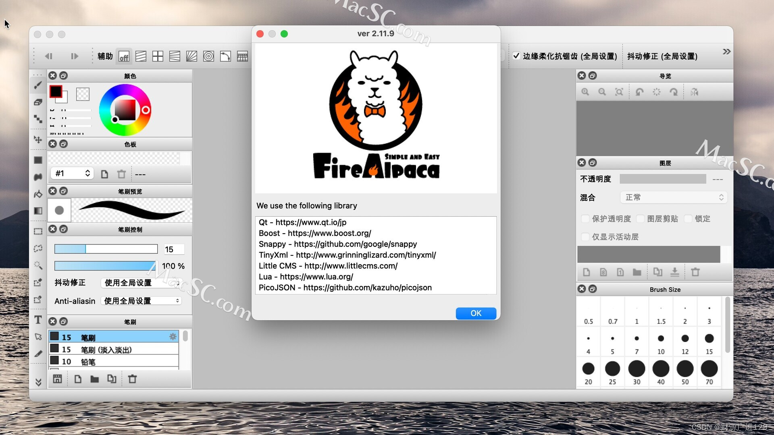
Task: Float the color panel
Action: [x=63, y=76]
